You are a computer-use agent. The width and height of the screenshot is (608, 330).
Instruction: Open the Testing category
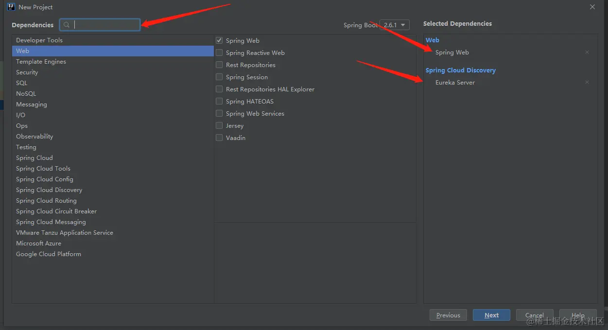(x=113, y=147)
